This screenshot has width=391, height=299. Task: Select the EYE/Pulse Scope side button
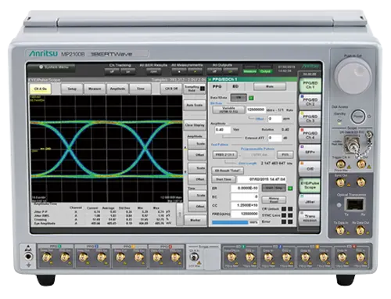(310, 186)
